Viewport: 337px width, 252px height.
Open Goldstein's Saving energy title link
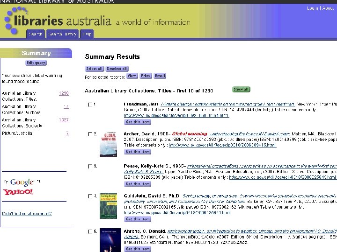260,196
